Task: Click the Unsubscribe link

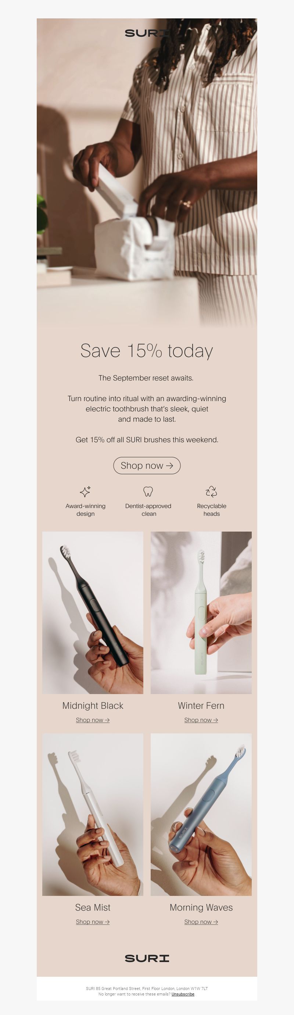Action: [x=183, y=994]
